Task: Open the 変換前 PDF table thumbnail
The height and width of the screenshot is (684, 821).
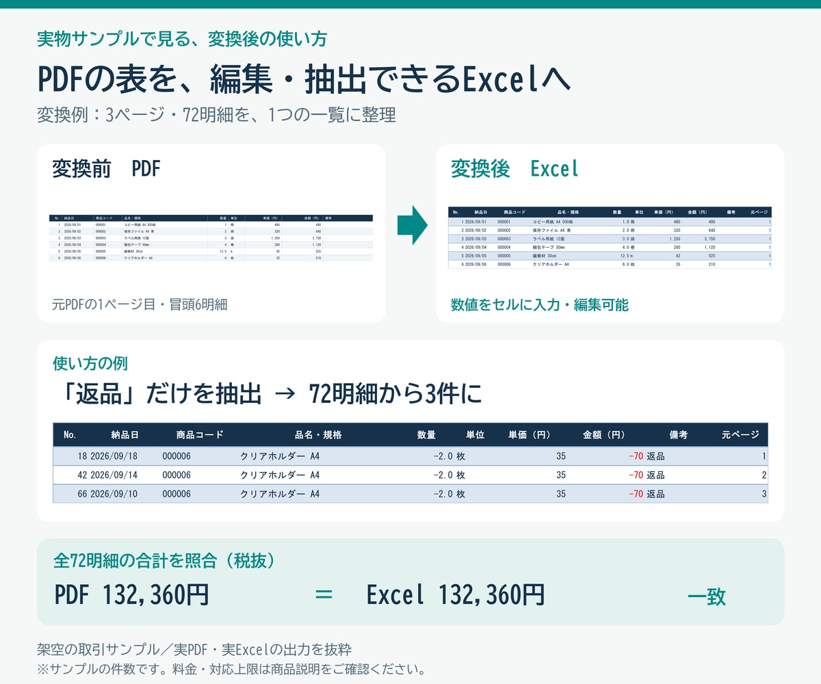Action: (x=211, y=238)
